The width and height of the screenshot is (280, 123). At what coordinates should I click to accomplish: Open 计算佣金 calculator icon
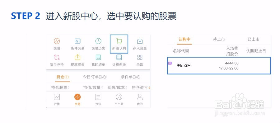119,57
